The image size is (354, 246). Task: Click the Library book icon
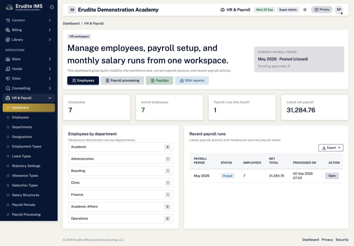(8, 40)
